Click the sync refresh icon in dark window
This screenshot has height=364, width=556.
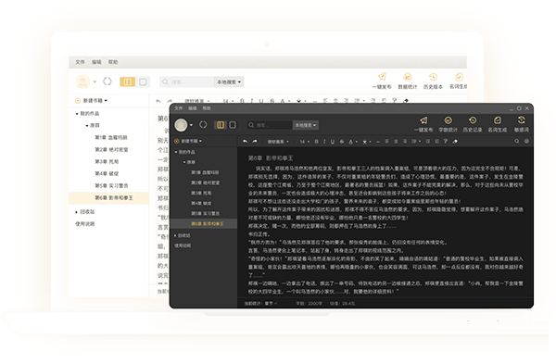pos(203,125)
